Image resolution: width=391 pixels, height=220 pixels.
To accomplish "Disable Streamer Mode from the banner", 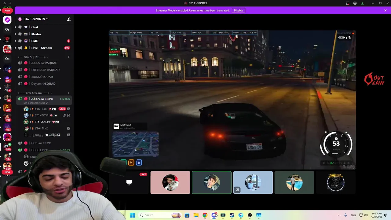I will 238,10.
